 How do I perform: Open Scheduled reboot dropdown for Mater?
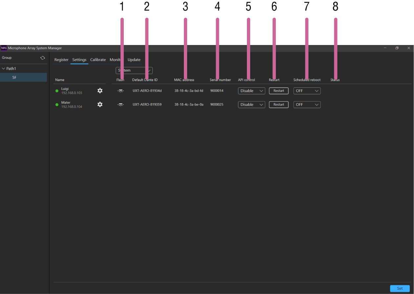tap(307, 105)
